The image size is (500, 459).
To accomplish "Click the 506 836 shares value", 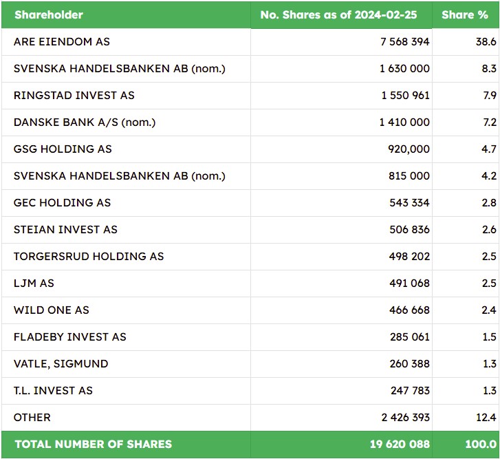I will [x=409, y=229].
